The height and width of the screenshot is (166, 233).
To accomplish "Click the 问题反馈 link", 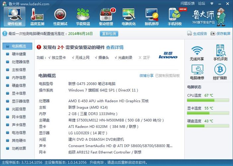I will click(188, 3).
